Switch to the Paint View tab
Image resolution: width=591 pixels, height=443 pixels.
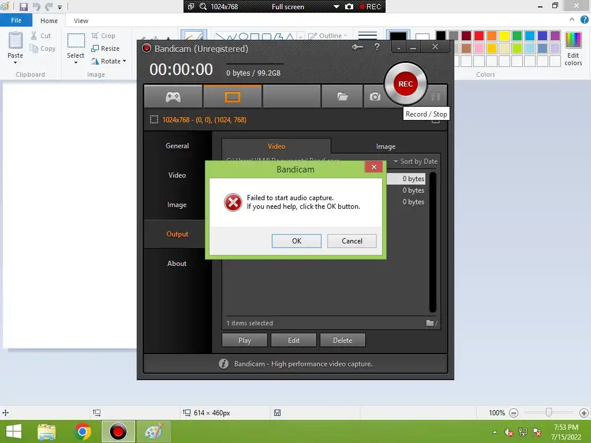(81, 21)
